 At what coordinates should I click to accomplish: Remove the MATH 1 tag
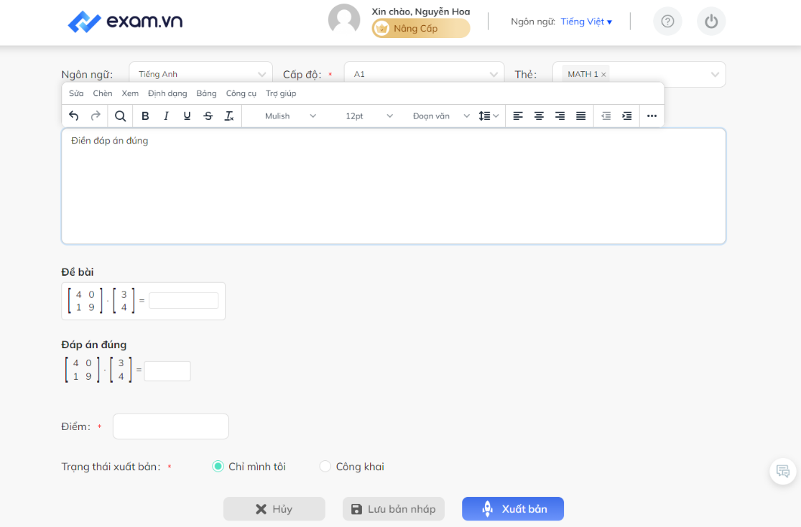(604, 75)
